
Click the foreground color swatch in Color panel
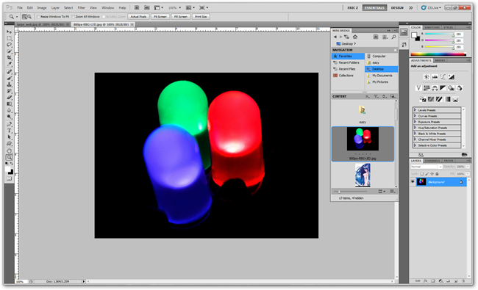(414, 35)
